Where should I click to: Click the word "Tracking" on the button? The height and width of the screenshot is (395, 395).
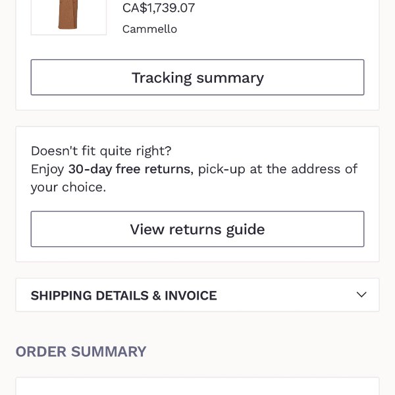tap(162, 78)
